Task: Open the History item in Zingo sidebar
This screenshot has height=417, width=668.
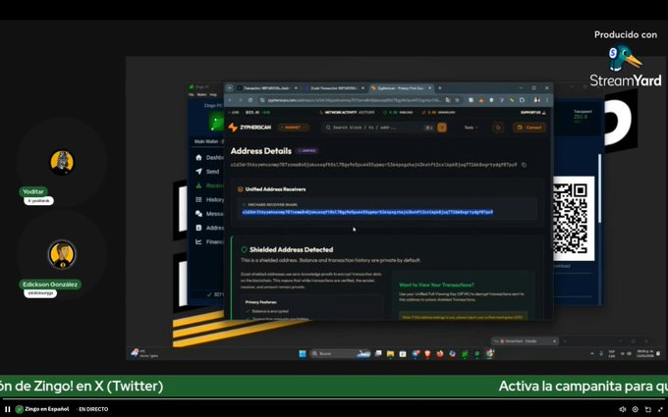Action: (208, 199)
